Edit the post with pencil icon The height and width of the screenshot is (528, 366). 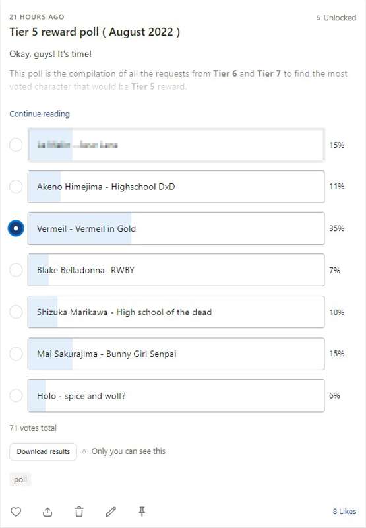[x=111, y=511]
